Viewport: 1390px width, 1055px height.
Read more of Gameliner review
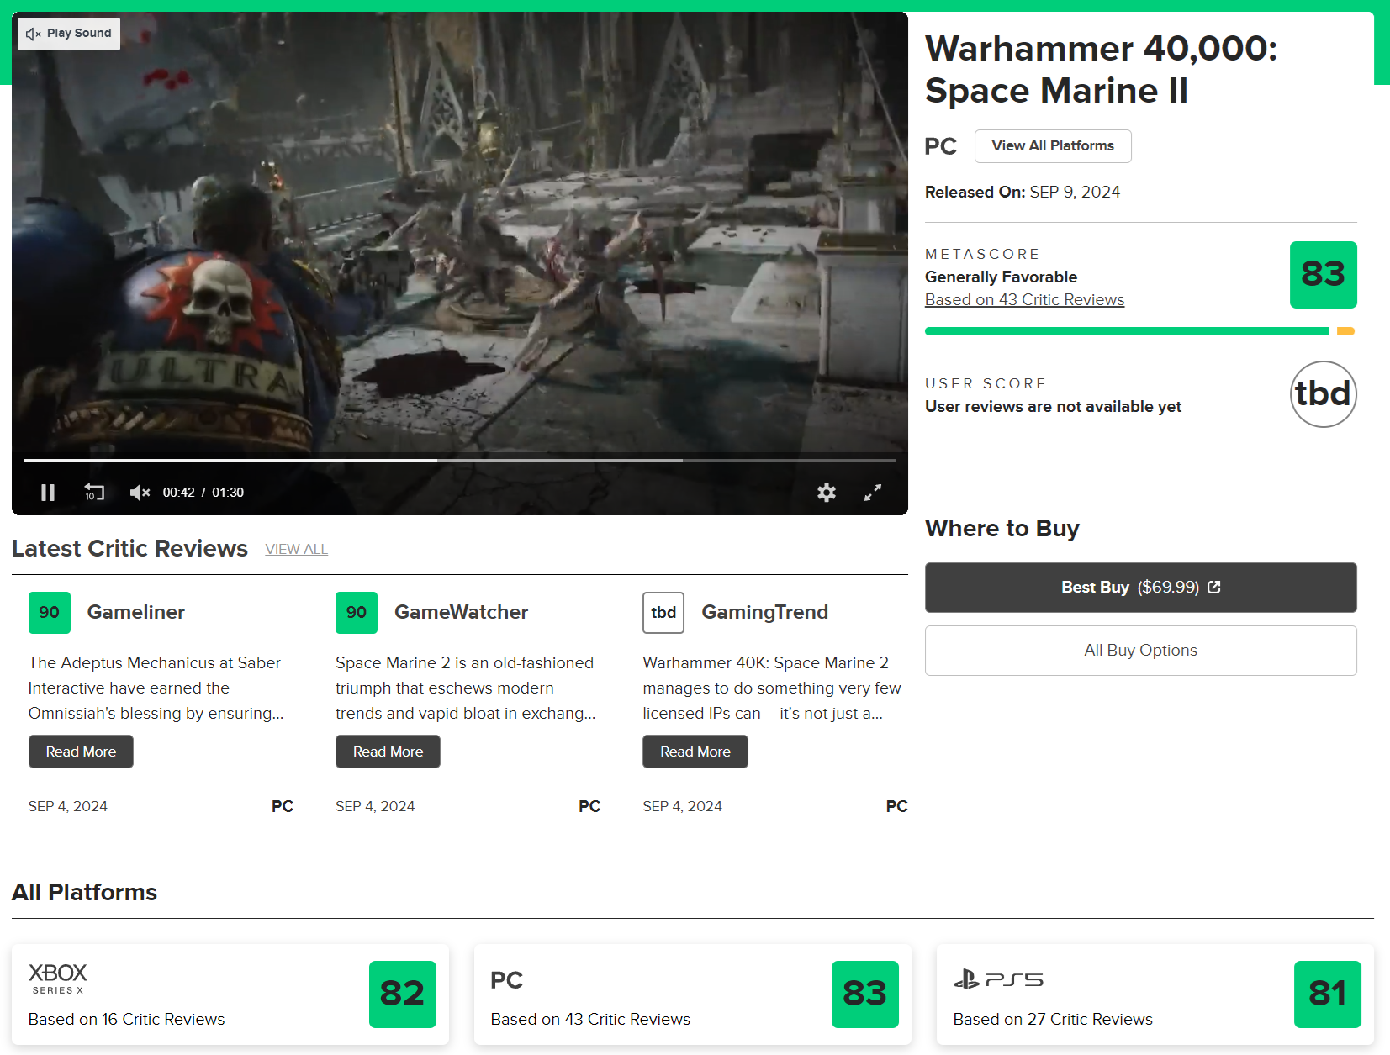click(81, 752)
